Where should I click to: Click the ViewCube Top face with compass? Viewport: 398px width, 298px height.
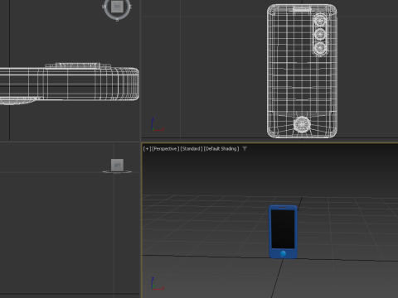point(117,7)
